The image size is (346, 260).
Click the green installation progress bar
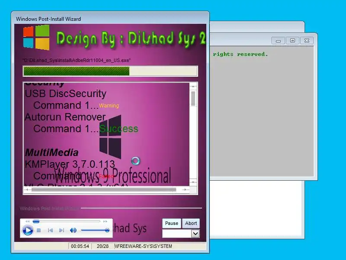tap(110, 71)
